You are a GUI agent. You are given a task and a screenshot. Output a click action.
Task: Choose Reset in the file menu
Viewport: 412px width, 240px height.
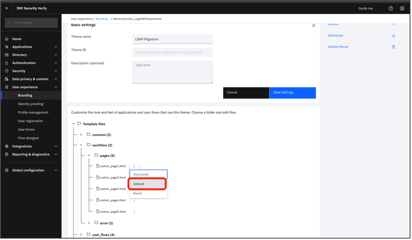138,193
